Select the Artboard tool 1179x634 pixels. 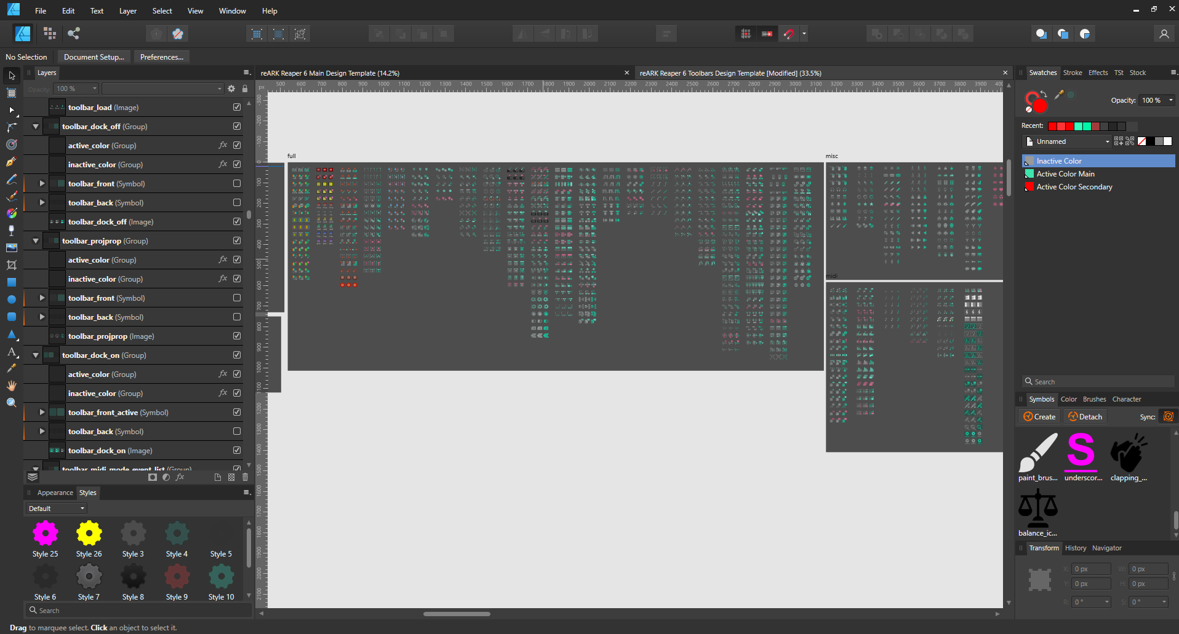coord(11,93)
